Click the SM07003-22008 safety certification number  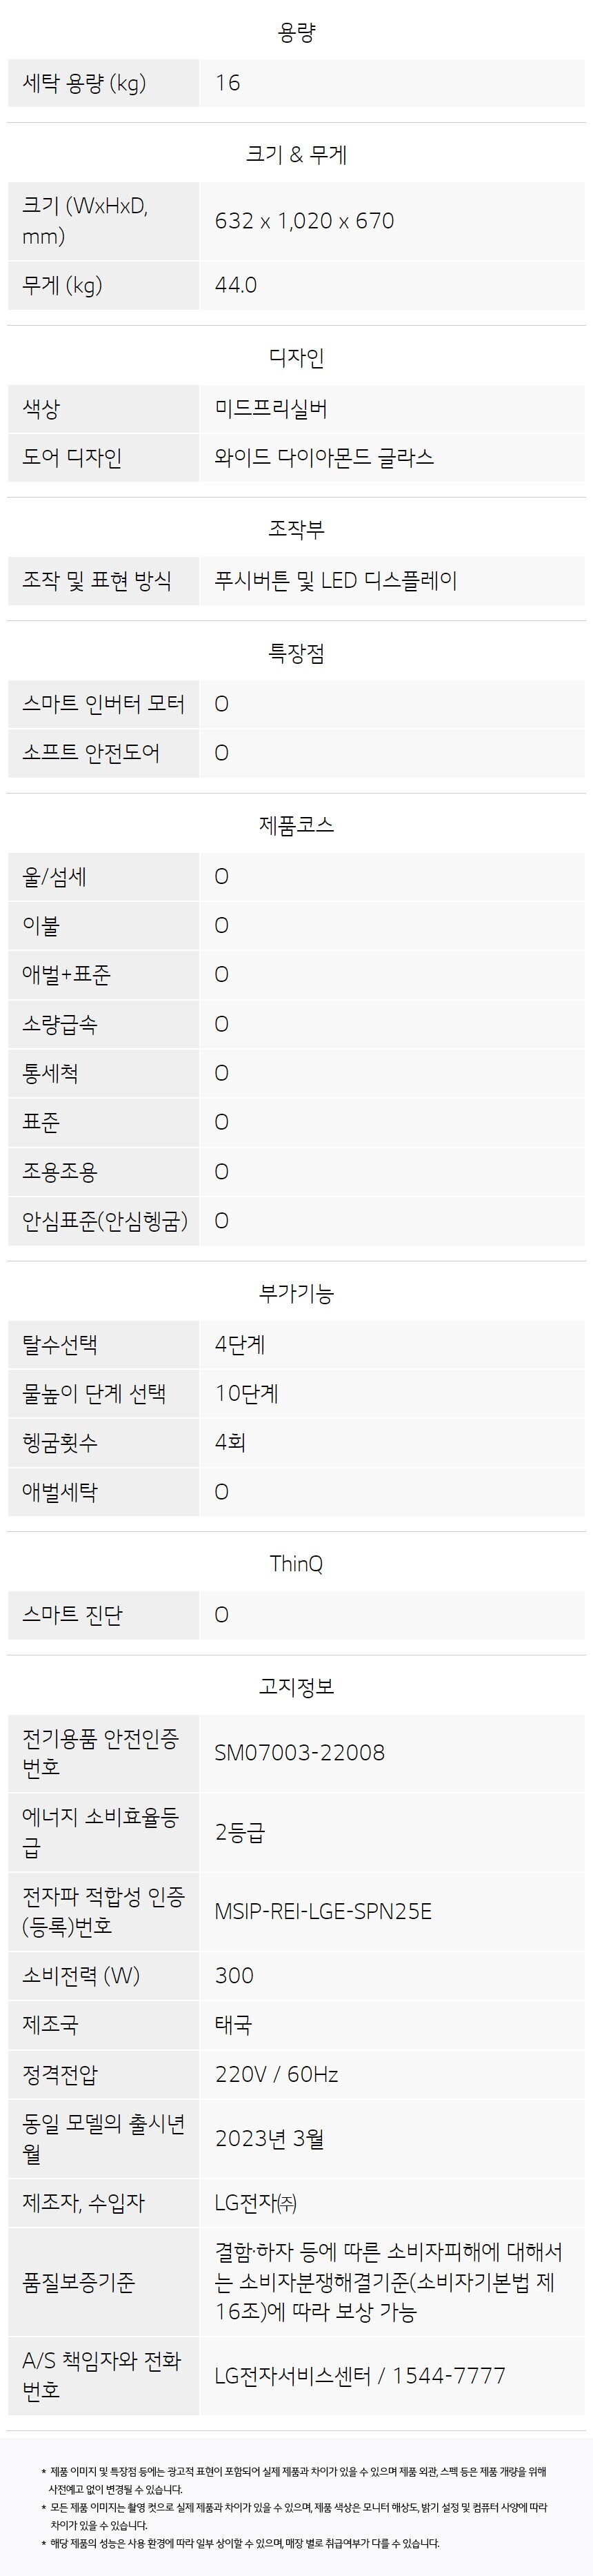coord(300,1752)
